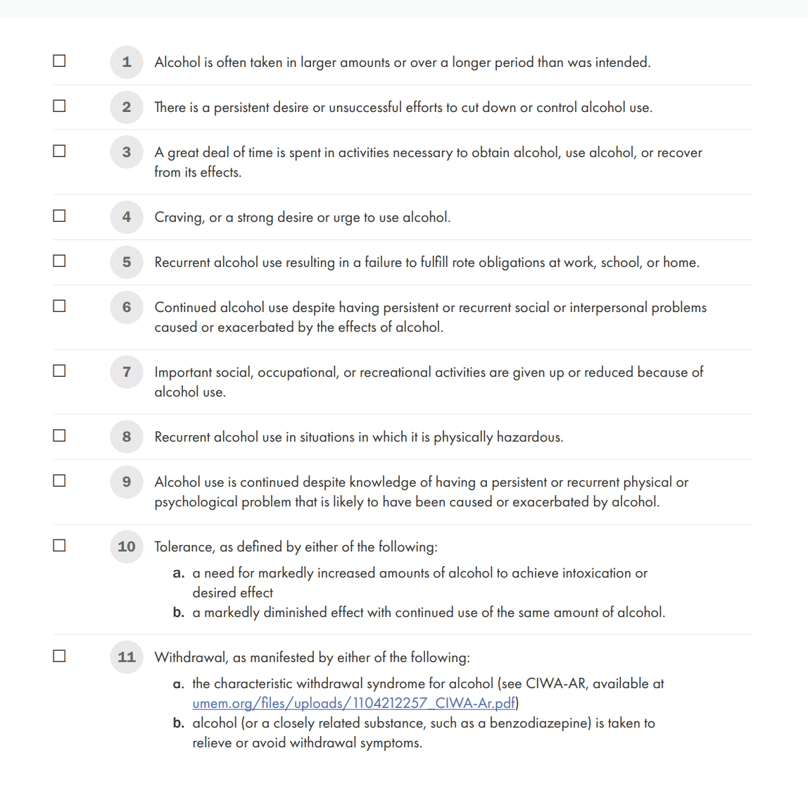Check the physically hazardous use checkbox
The image size is (808, 791).
tap(60, 435)
